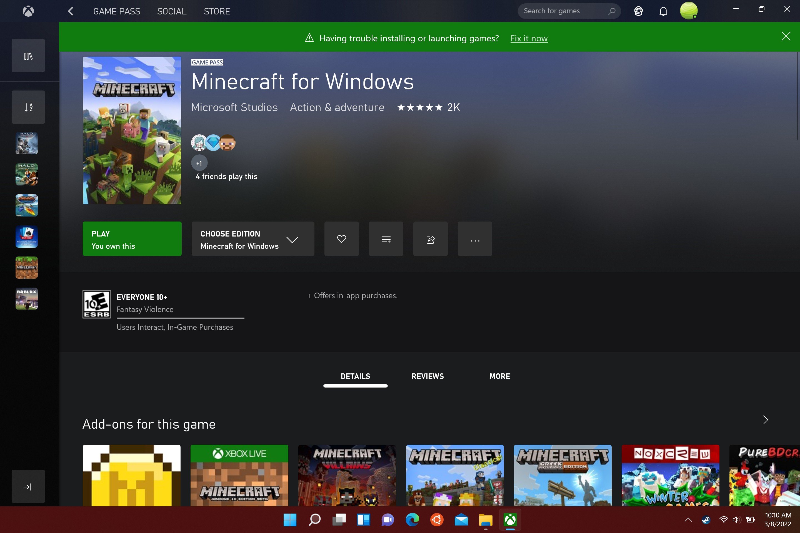Click the dock-to-side pin icon
The height and width of the screenshot is (533, 800).
[x=28, y=487]
